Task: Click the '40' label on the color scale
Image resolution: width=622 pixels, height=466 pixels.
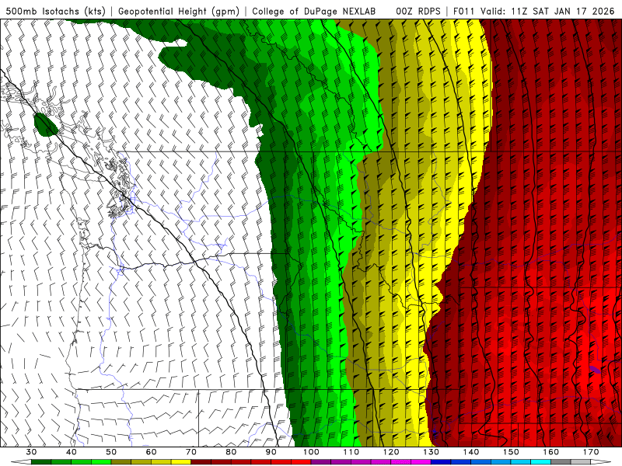Action: click(x=72, y=452)
